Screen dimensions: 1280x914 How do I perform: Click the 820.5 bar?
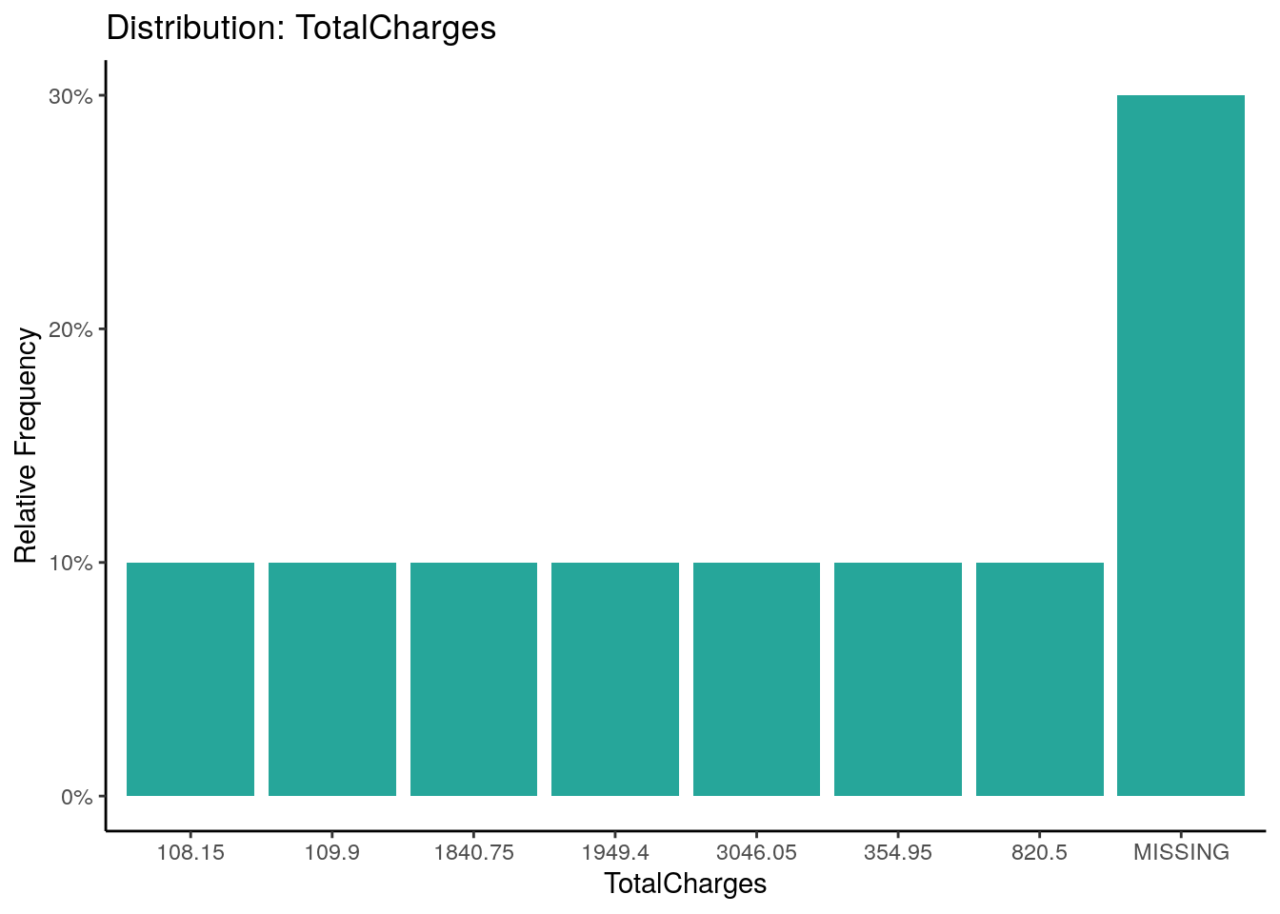click(x=1040, y=679)
